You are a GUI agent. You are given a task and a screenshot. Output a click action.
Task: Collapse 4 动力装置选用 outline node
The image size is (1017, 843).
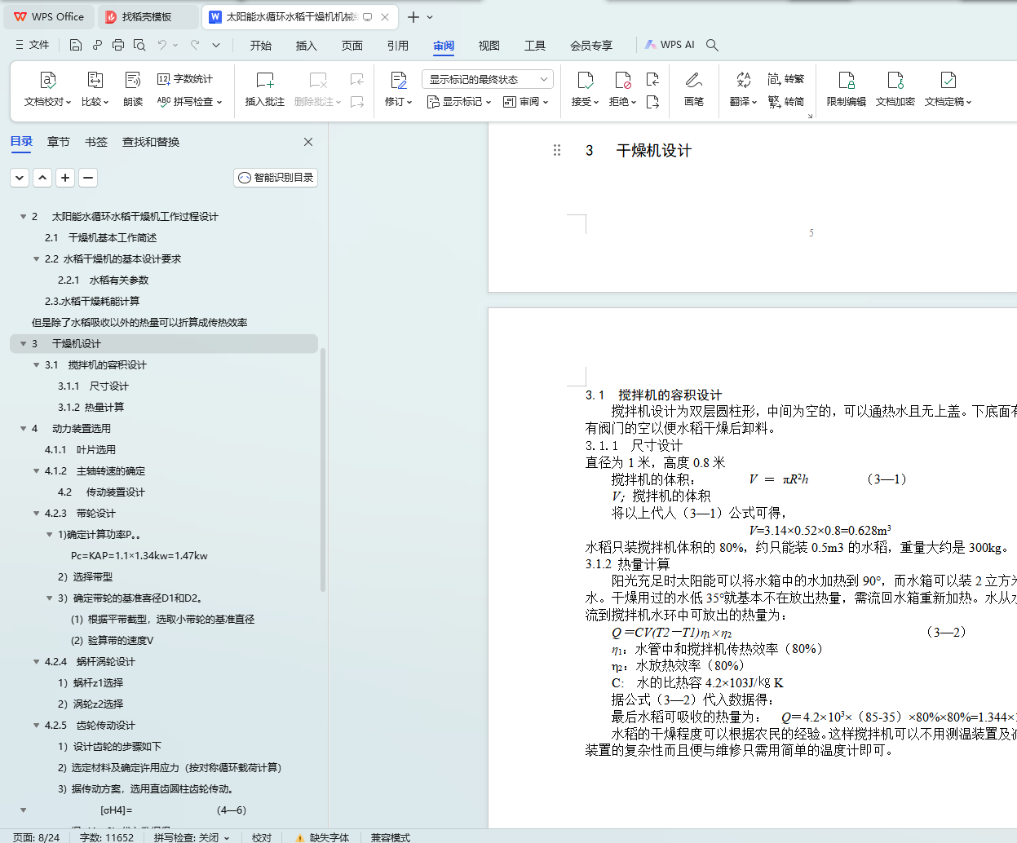pos(23,429)
